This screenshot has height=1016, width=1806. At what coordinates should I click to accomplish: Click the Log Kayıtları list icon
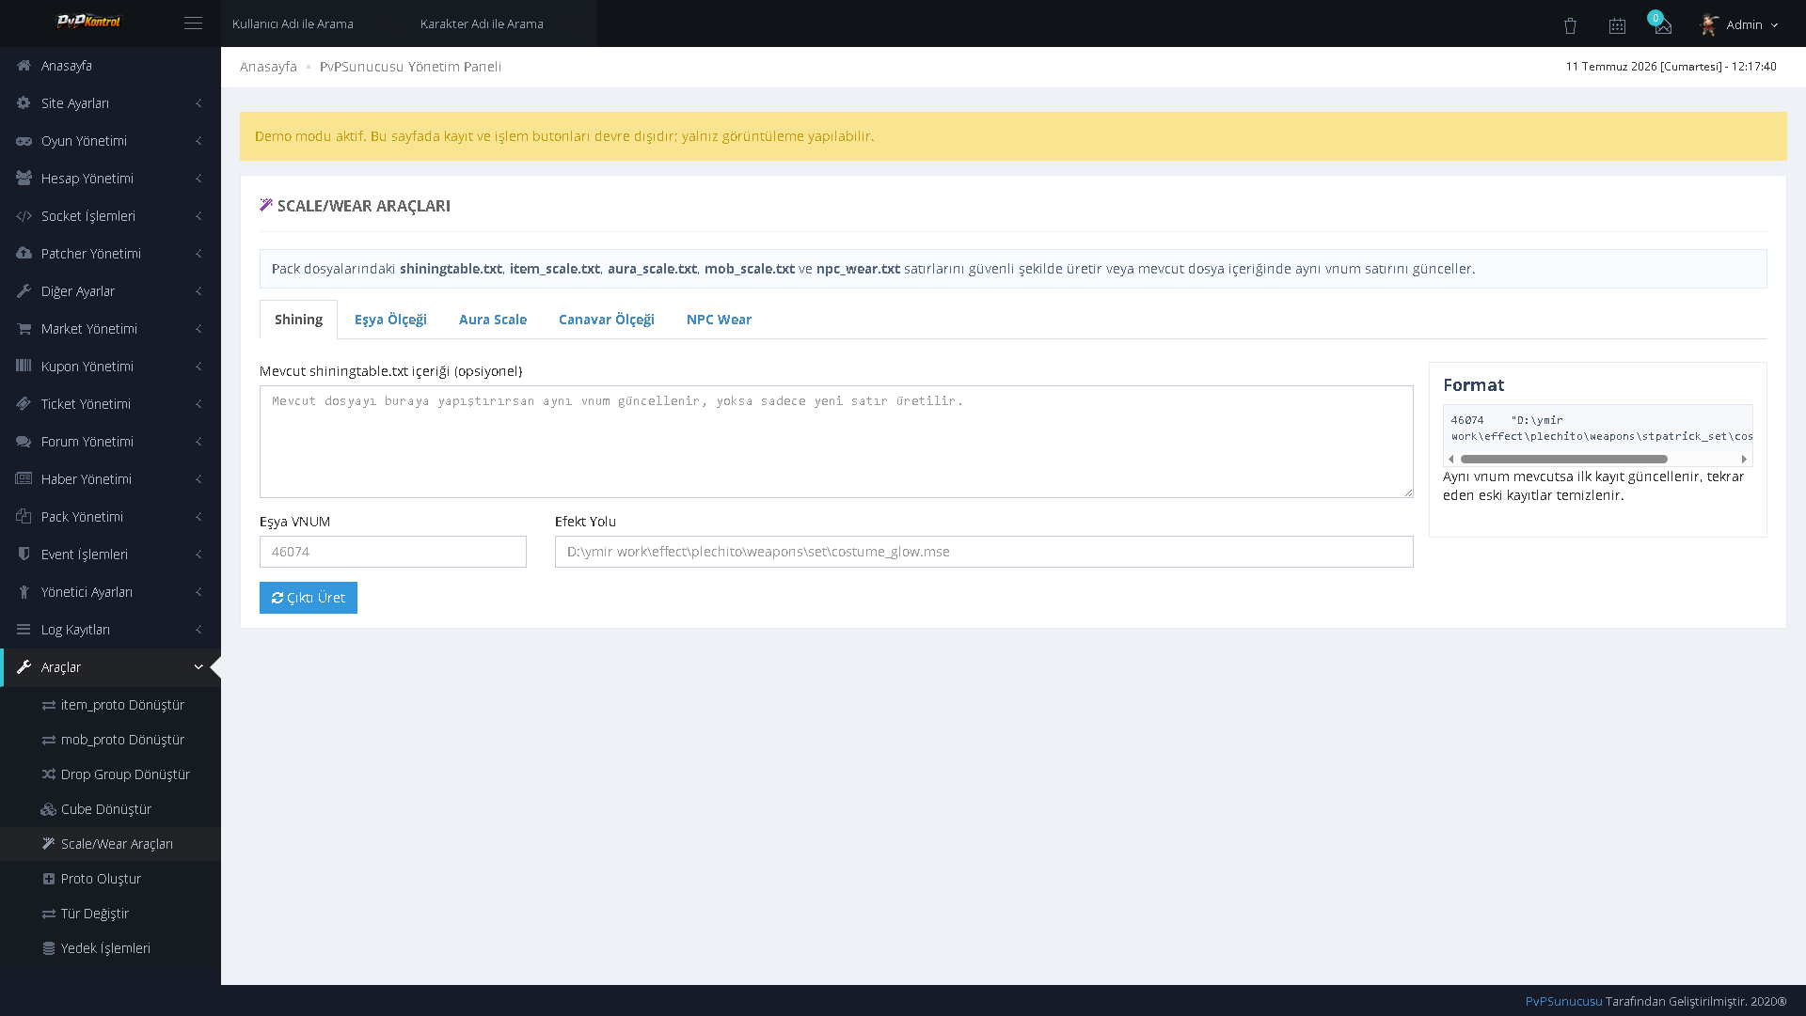(x=24, y=630)
